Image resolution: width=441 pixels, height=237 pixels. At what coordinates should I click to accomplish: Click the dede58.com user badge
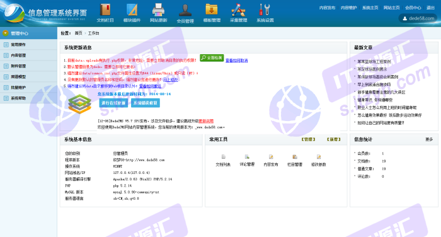coord(418,18)
